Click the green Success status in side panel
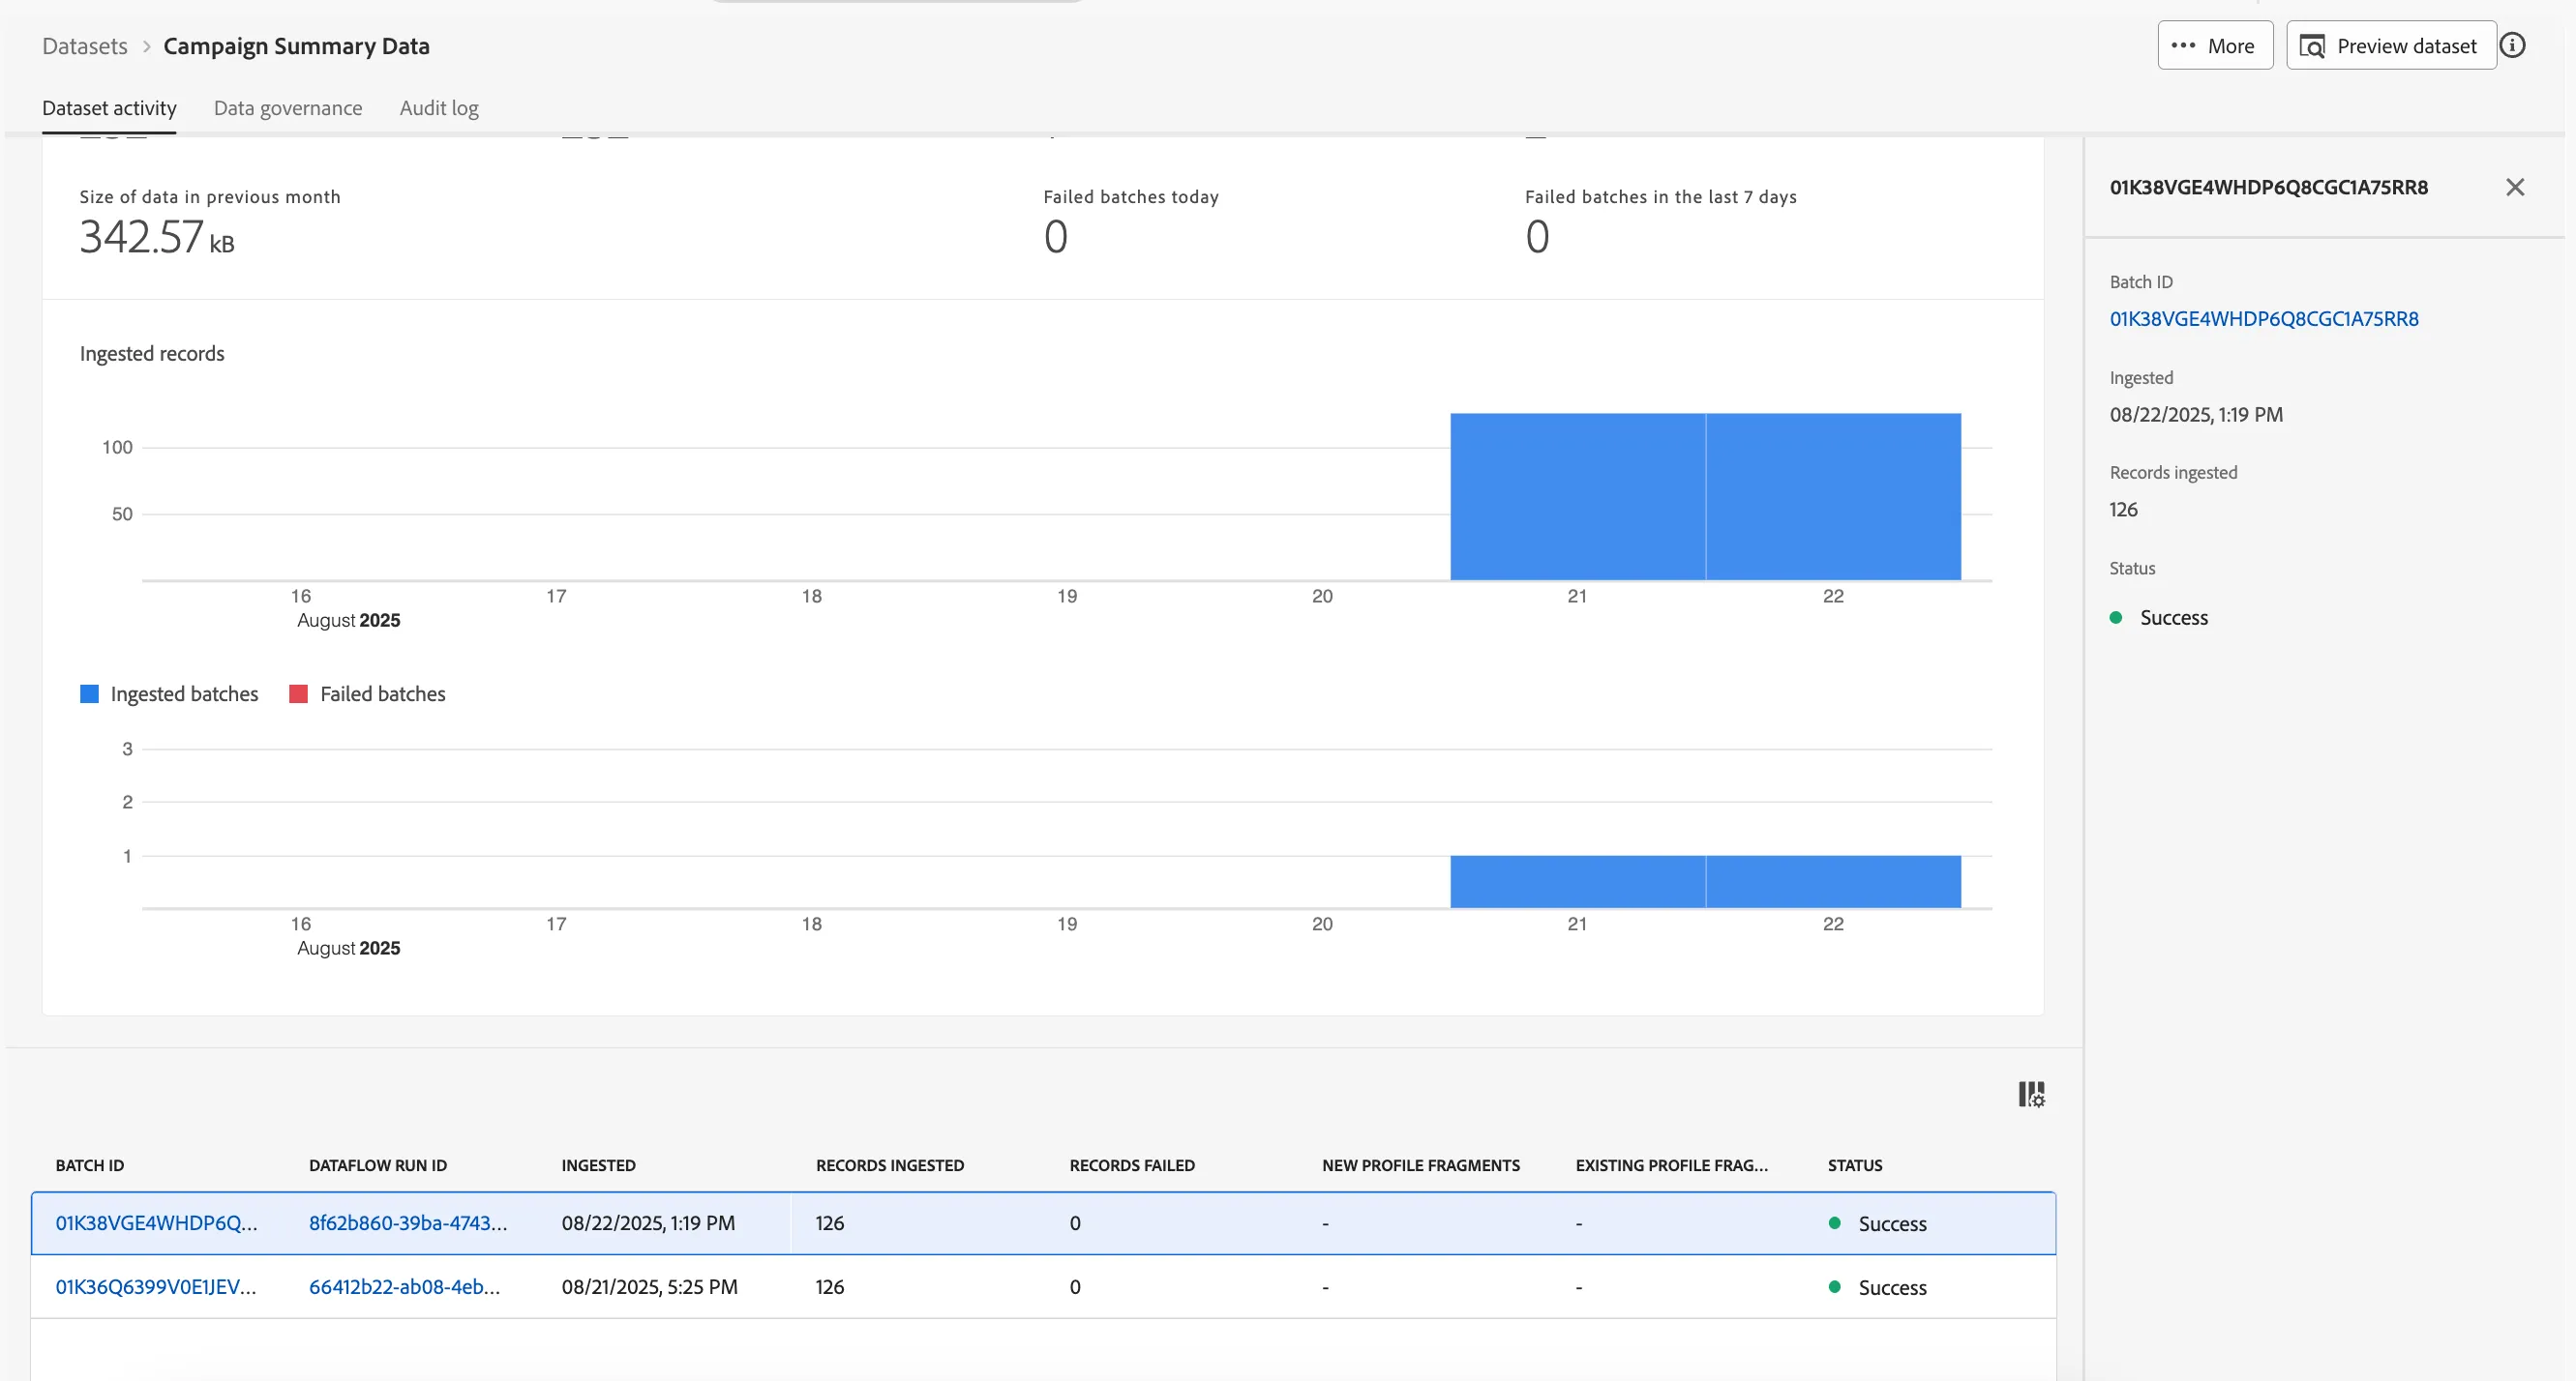This screenshot has width=2576, height=1381. (2159, 618)
